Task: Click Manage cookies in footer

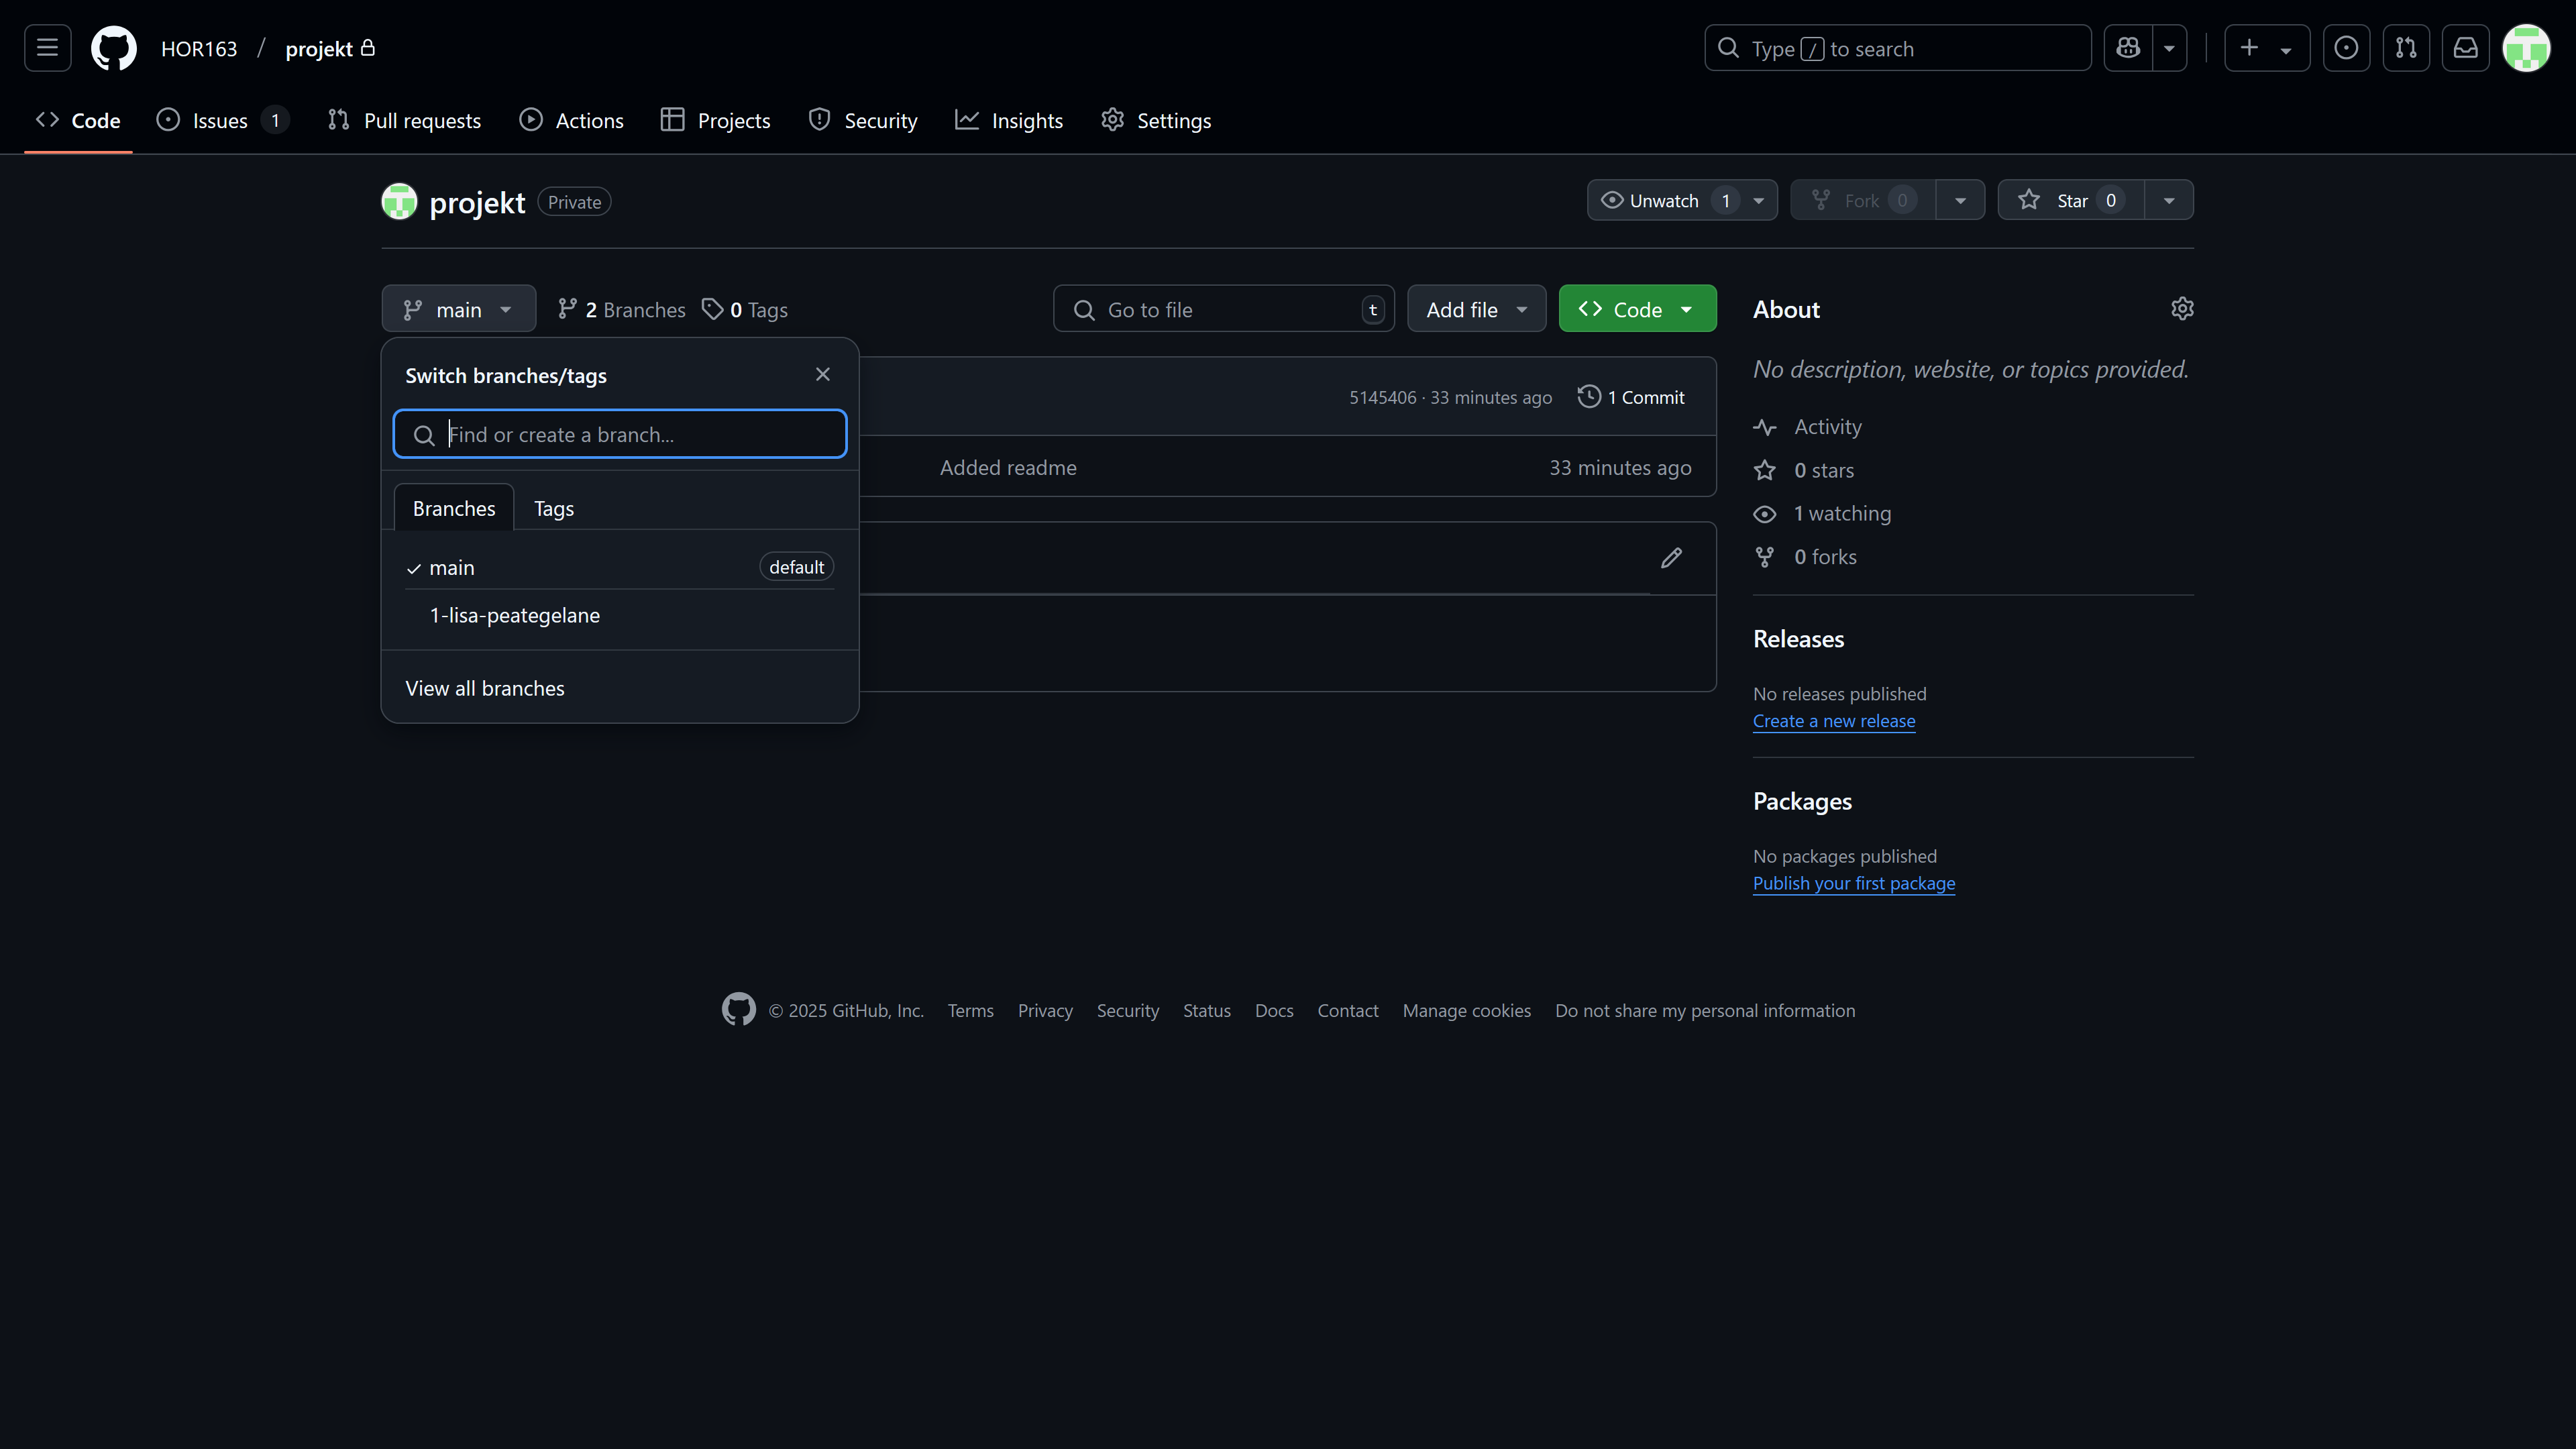Action: [x=1466, y=1011]
